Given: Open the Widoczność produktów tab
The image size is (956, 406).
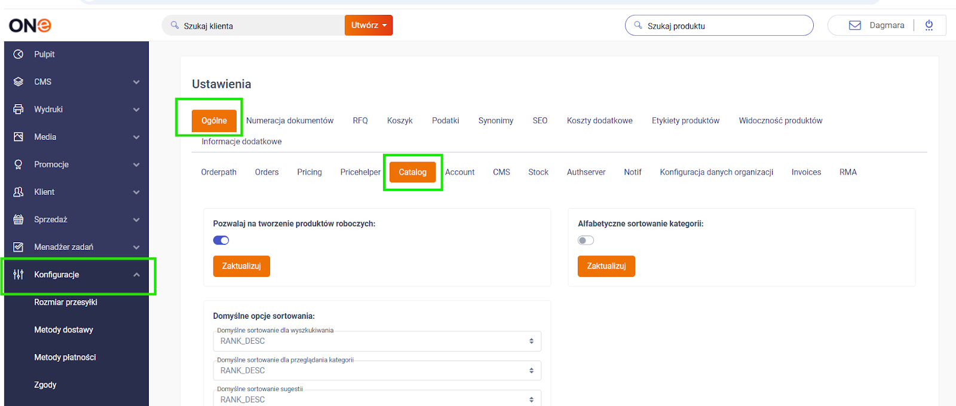Looking at the screenshot, I should [780, 120].
